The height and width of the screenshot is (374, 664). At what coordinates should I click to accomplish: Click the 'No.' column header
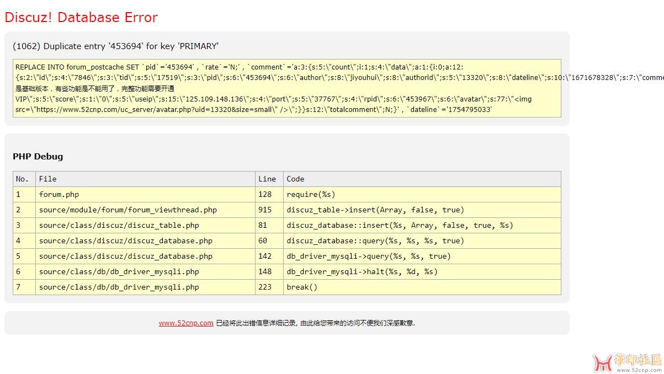[24, 179]
